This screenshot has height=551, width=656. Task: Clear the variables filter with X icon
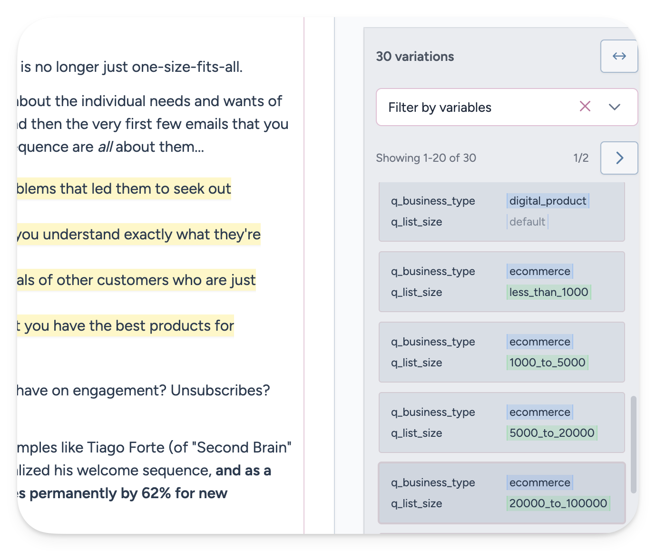click(585, 107)
